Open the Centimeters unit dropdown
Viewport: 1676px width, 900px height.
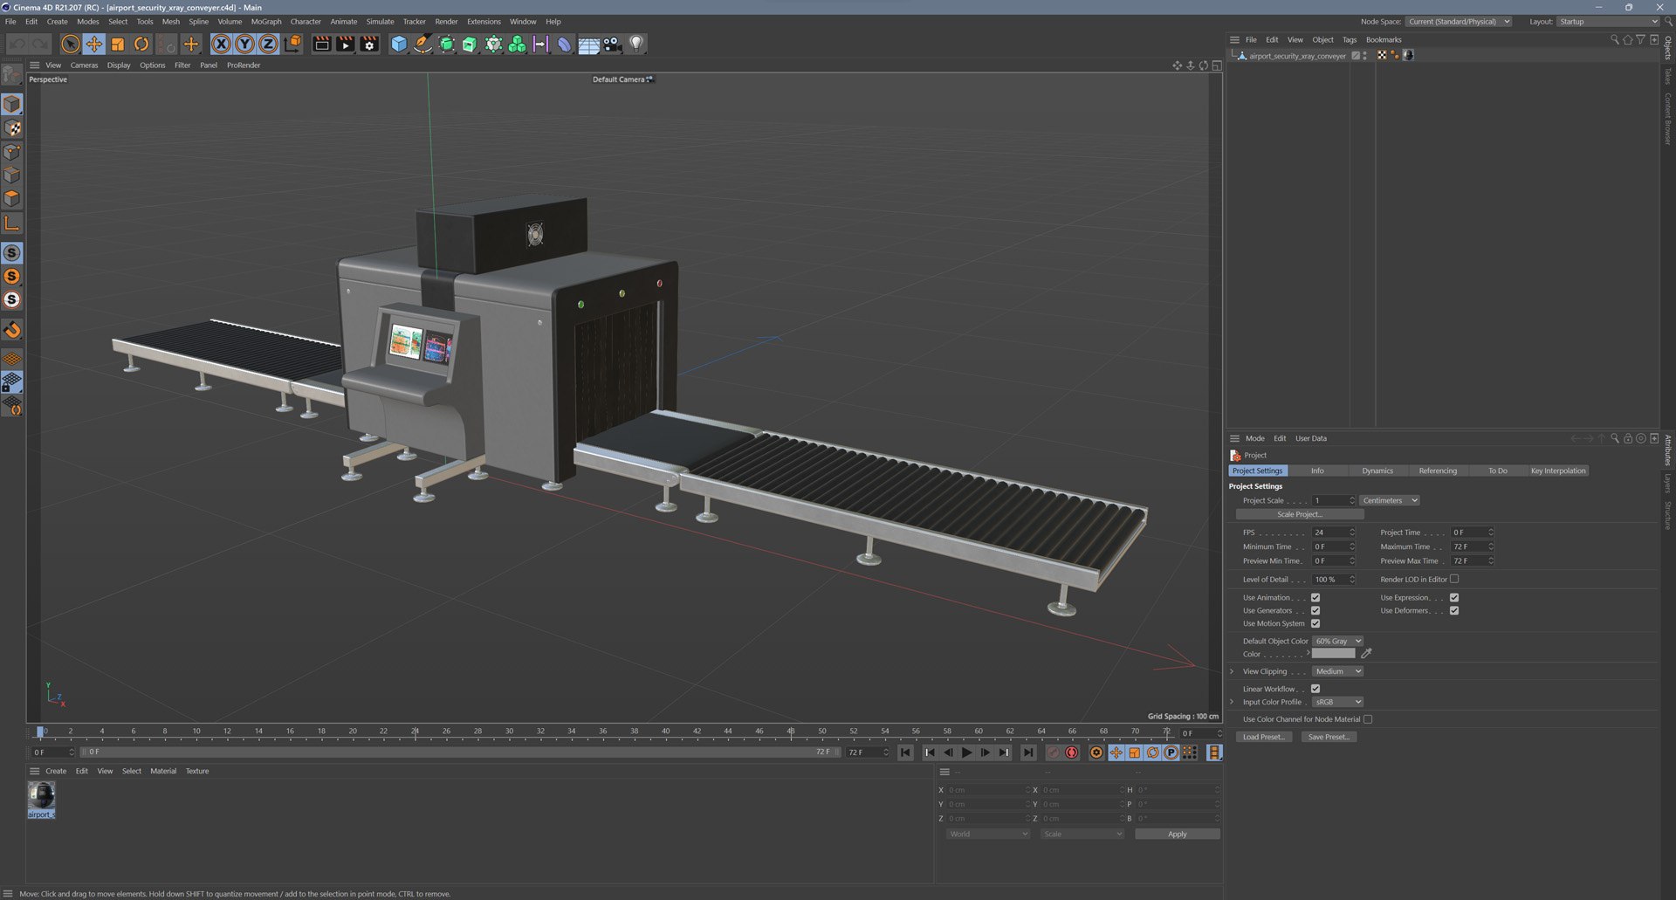[x=1389, y=500]
